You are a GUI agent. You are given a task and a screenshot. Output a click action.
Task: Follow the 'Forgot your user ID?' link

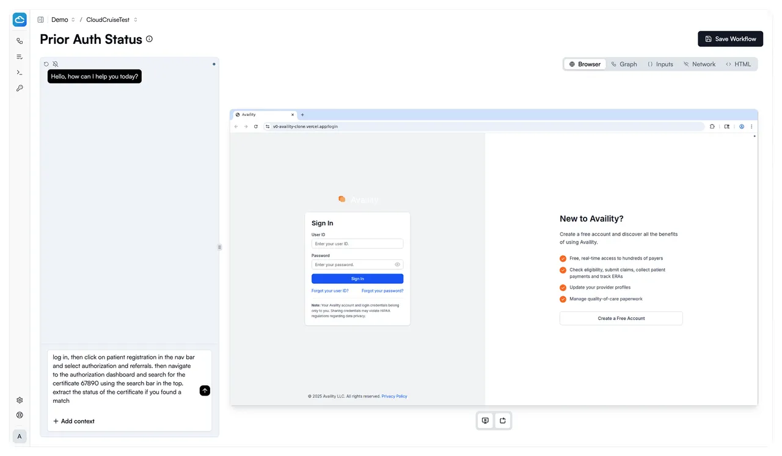(330, 291)
